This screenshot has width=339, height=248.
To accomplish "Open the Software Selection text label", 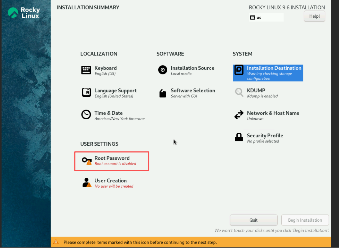I will [x=193, y=91].
